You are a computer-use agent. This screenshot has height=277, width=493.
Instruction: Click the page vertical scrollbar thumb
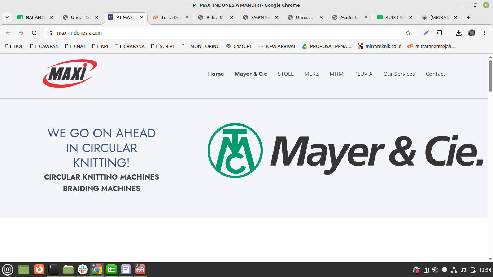(x=490, y=76)
